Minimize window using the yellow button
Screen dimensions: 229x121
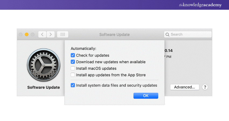[27, 34]
